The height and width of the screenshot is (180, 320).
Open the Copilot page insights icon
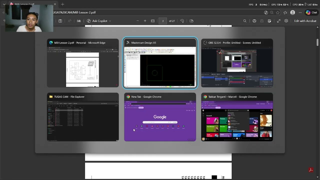pyautogui.click(x=266, y=12)
